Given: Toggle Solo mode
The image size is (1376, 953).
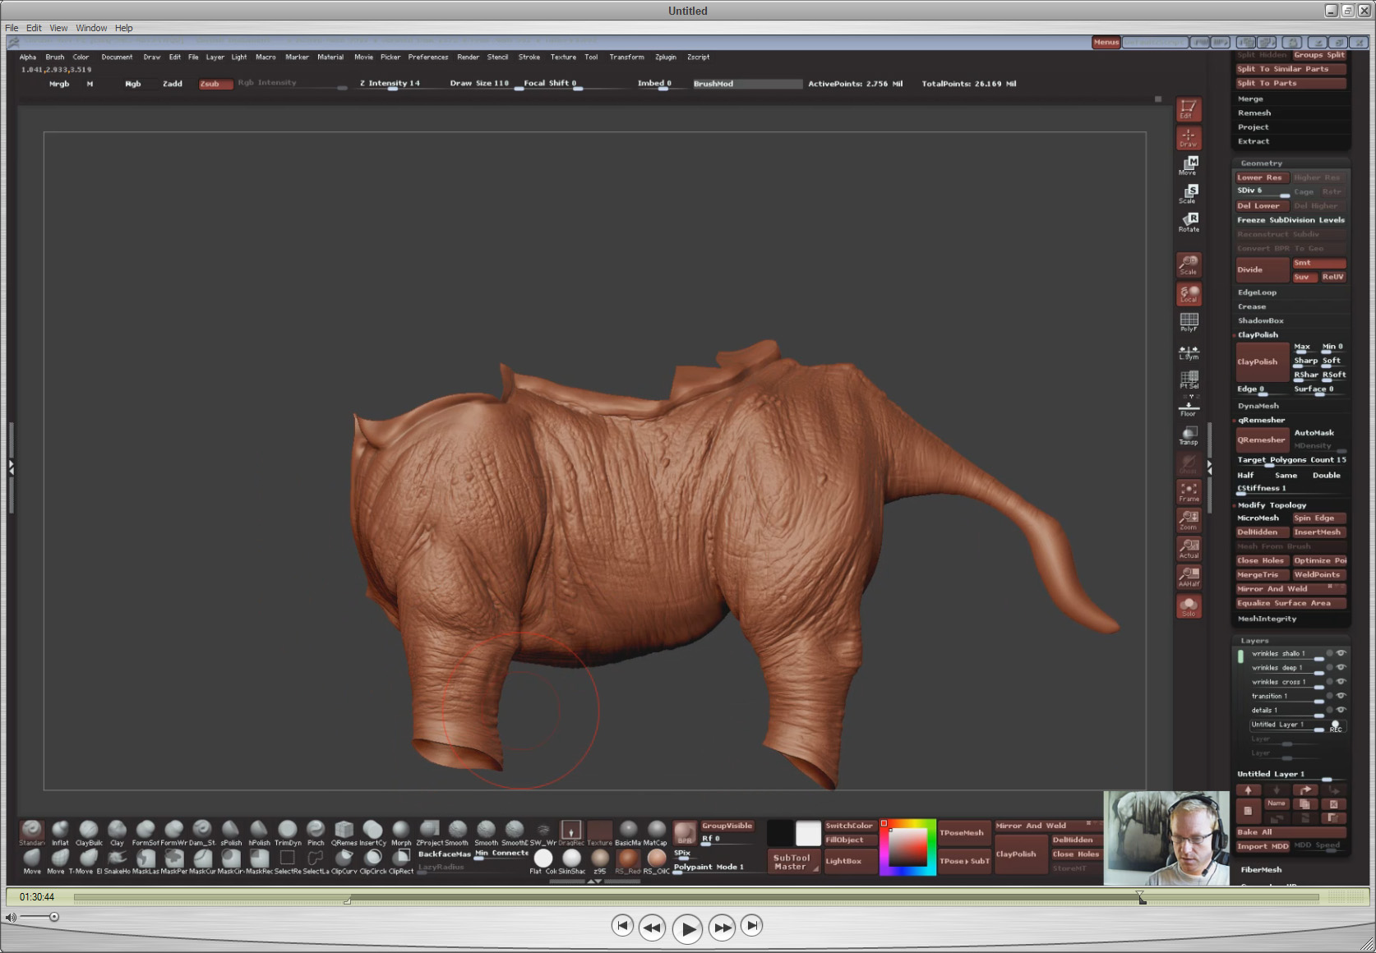Looking at the screenshot, I should [1189, 606].
